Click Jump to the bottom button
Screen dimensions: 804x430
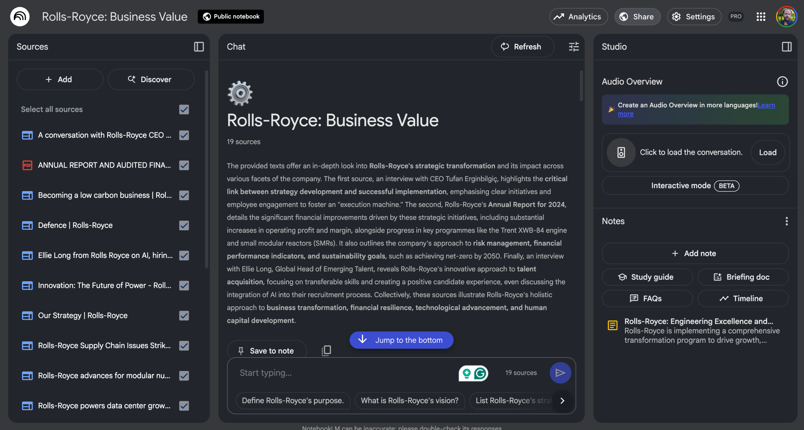coord(401,340)
